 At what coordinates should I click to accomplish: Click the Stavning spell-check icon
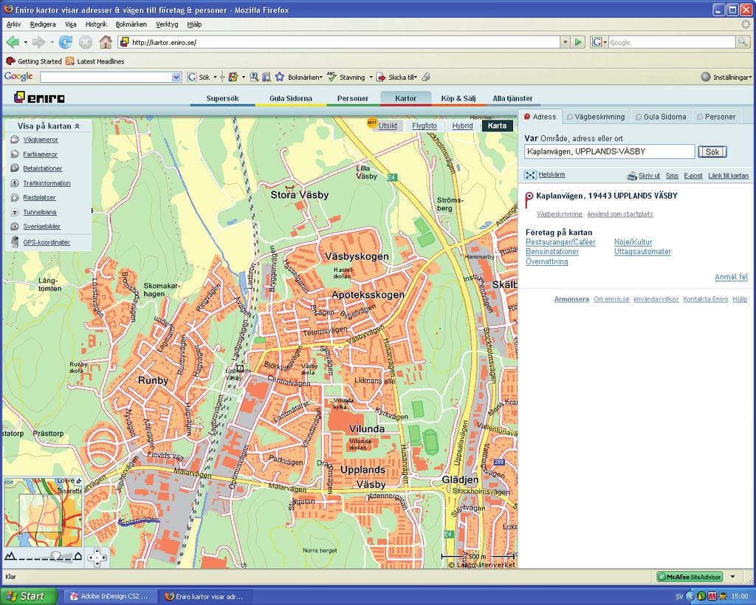[x=331, y=77]
